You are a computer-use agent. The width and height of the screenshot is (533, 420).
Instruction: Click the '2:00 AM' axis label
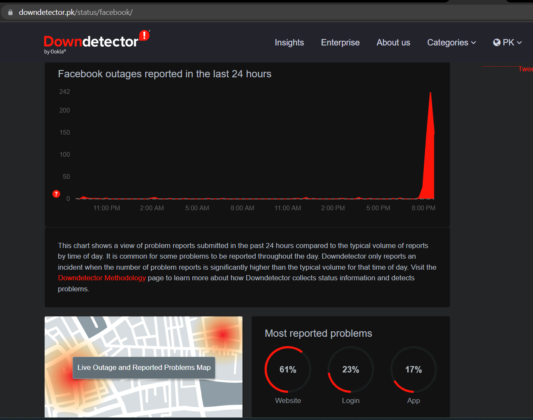click(x=152, y=208)
